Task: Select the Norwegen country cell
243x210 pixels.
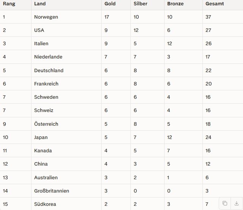Action: pos(46,17)
